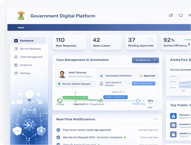Image resolution: width=191 pixels, height=145 pixels.
Task: Click the government emblem logo
Action: [x=21, y=16]
